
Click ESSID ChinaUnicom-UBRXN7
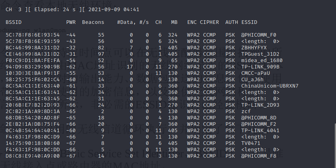(270, 86)
